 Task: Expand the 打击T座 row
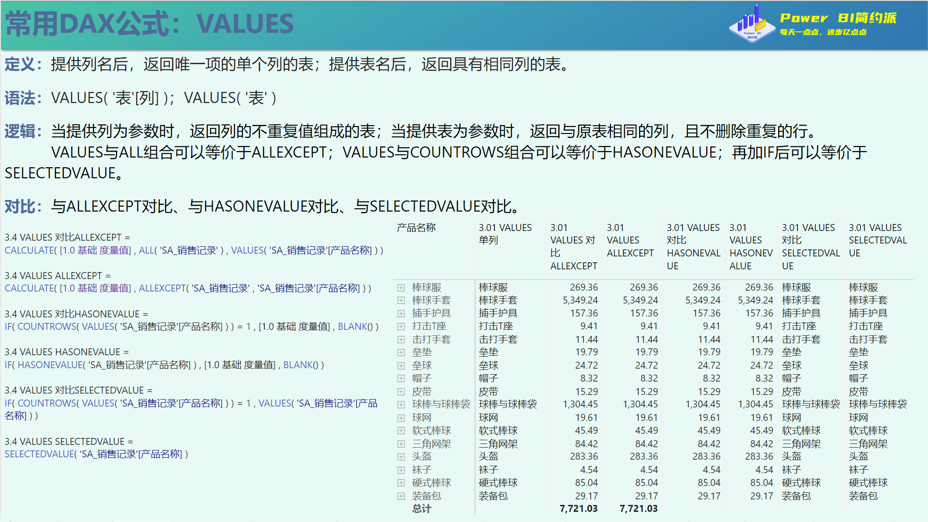401,327
